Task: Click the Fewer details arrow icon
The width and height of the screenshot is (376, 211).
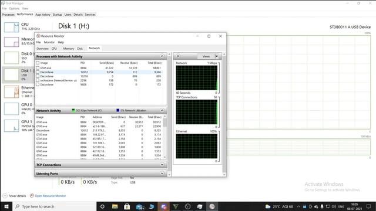Action: point(5,196)
